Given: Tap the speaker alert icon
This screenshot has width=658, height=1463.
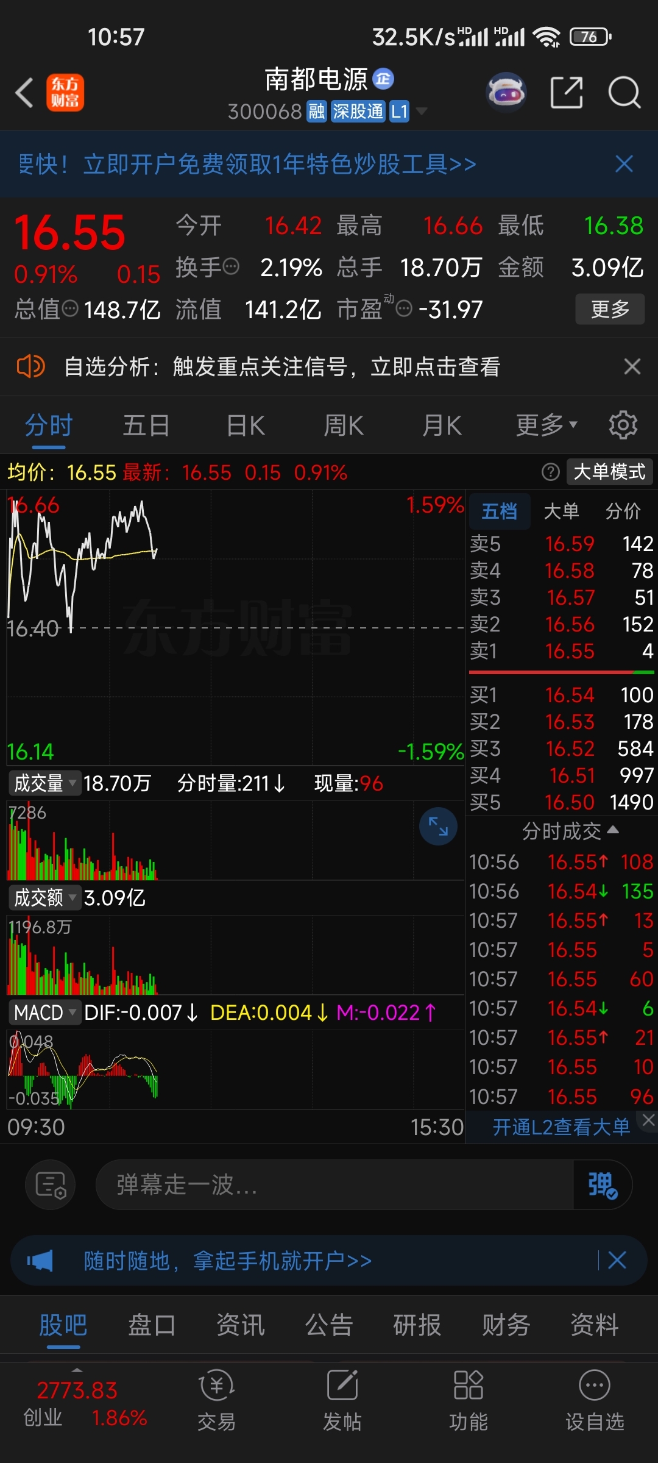Looking at the screenshot, I should [x=30, y=366].
